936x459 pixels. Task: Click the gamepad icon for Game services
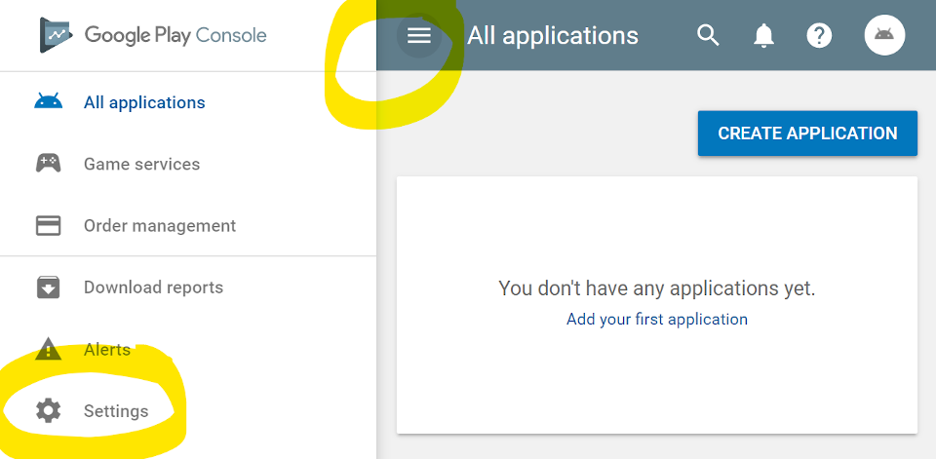49,163
